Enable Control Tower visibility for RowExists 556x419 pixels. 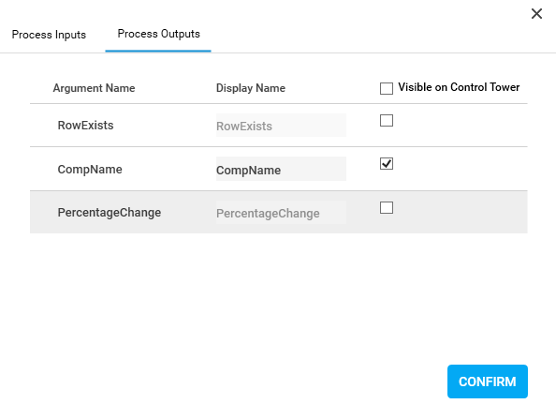[387, 120]
